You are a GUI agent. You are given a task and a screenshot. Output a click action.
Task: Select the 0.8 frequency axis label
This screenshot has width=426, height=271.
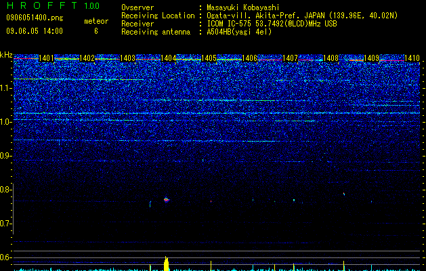point(5,190)
